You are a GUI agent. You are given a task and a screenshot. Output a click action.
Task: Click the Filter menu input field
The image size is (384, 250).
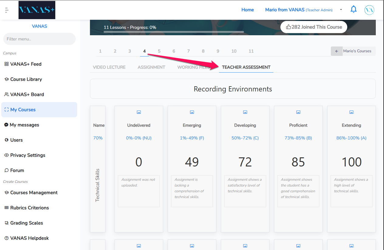pos(39,39)
